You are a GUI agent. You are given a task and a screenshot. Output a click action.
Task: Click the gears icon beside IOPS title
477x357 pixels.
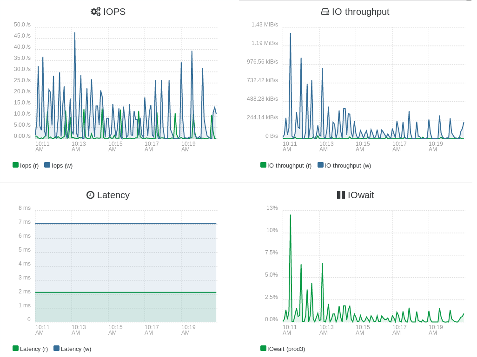tap(95, 12)
